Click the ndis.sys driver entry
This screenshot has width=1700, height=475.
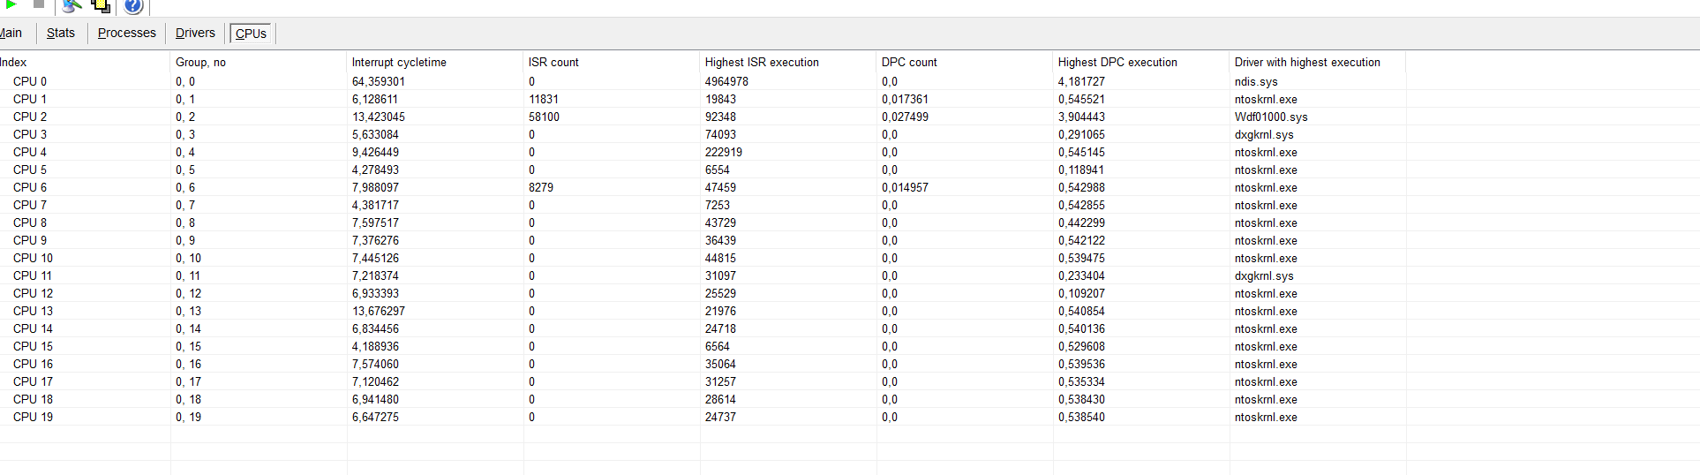point(1256,81)
